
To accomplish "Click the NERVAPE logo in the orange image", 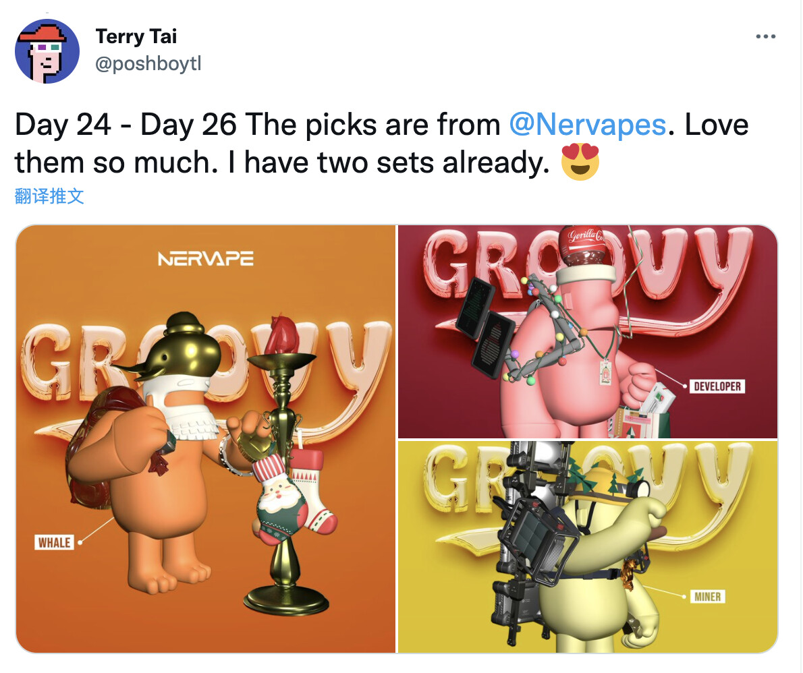I will 206,258.
